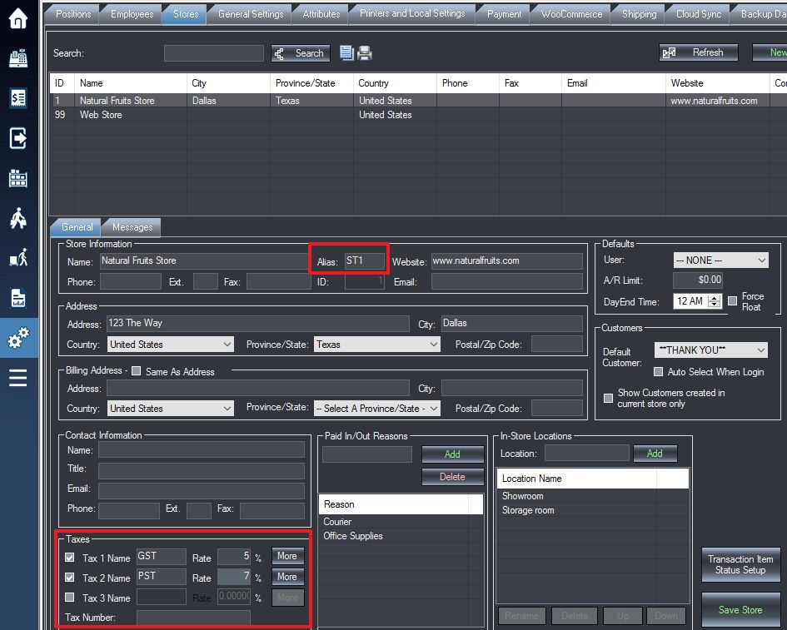Check Show Customers created in current store only
Viewport: 787px width, 630px height.
click(608, 398)
